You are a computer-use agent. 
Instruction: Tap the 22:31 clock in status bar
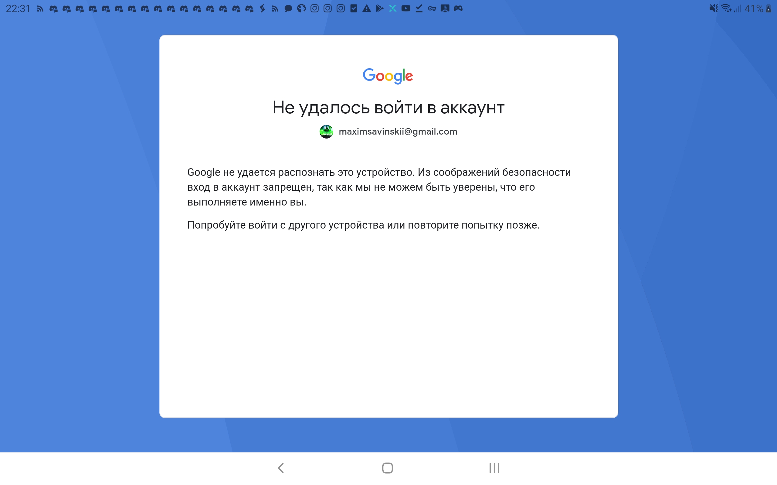coord(18,8)
